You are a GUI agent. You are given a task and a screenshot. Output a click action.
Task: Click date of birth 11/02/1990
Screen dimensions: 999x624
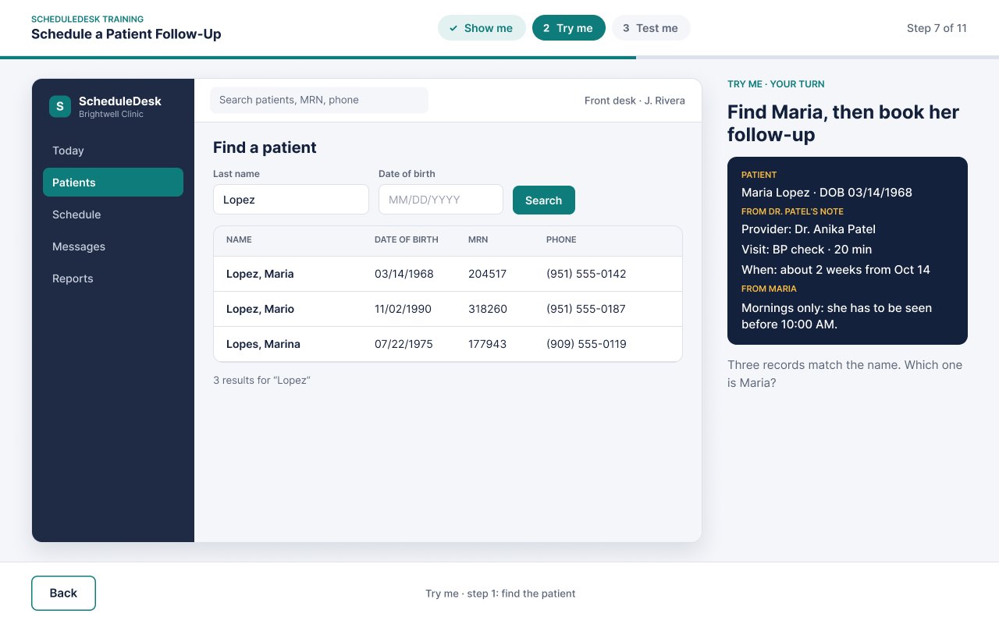[x=403, y=309]
